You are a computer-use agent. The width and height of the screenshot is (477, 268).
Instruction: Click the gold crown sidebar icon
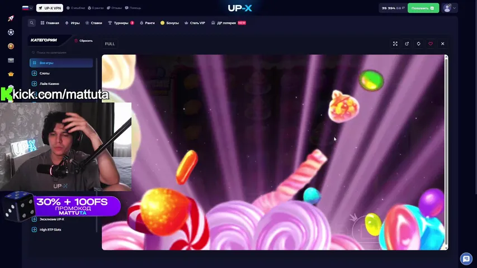11,74
